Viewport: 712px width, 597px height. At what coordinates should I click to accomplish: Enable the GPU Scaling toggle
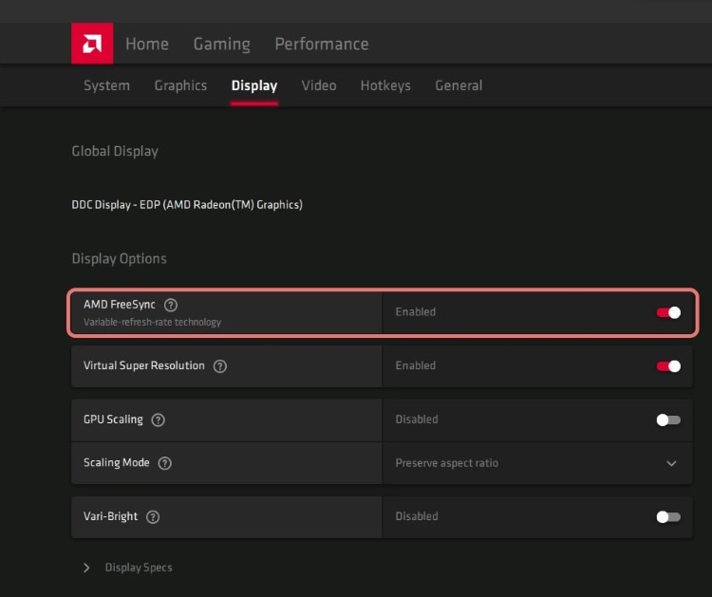(668, 420)
